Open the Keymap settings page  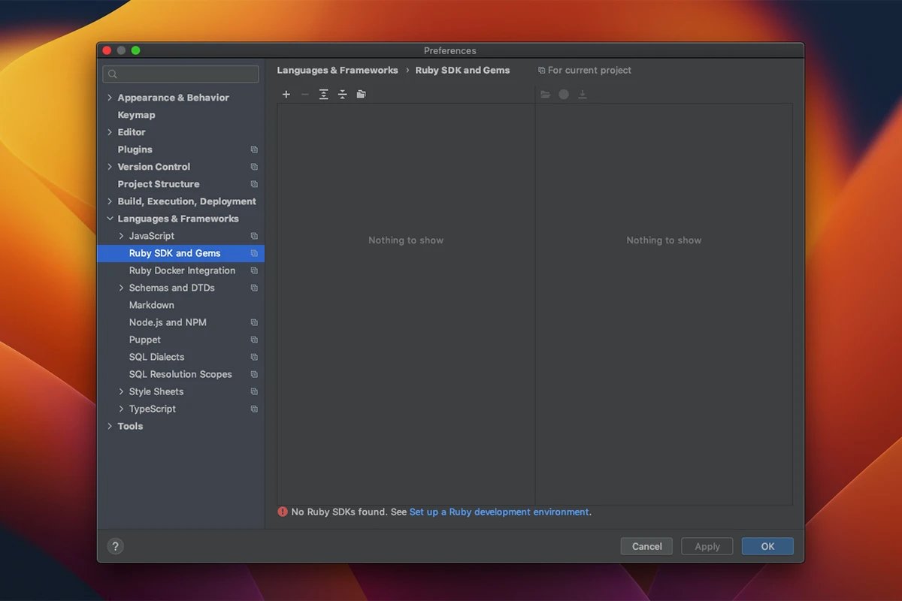(136, 115)
